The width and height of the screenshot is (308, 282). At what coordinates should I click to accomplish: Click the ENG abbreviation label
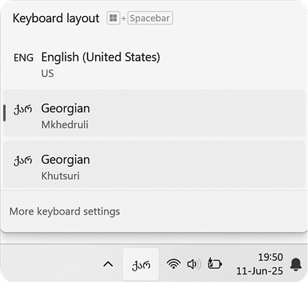pyautogui.click(x=23, y=58)
